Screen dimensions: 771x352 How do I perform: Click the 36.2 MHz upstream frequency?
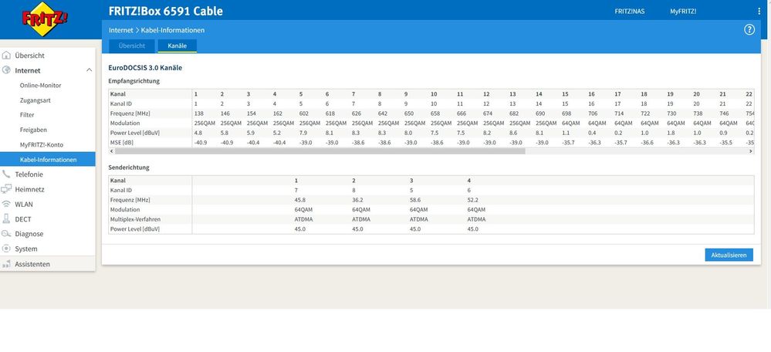point(357,200)
